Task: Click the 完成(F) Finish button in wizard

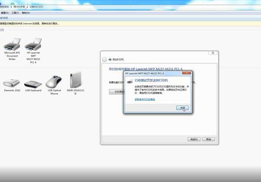Action: [x=194, y=139]
